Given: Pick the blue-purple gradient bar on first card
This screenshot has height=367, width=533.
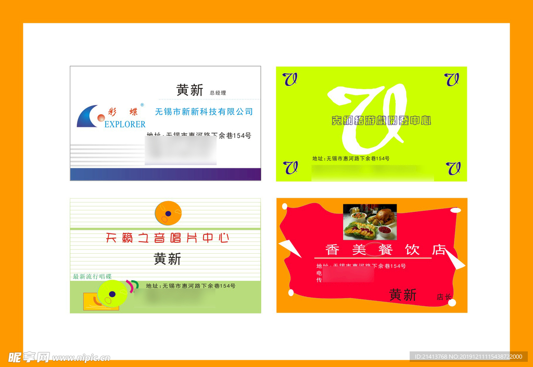Looking at the screenshot, I should pyautogui.click(x=166, y=174).
